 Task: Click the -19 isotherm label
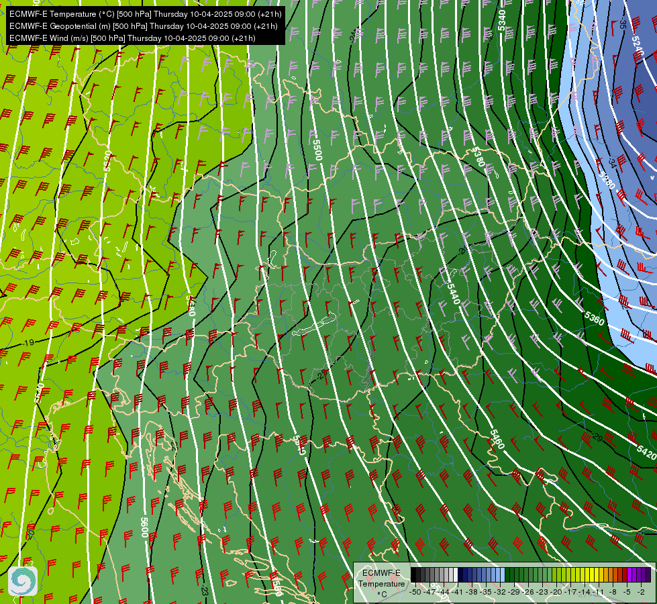[28, 343]
